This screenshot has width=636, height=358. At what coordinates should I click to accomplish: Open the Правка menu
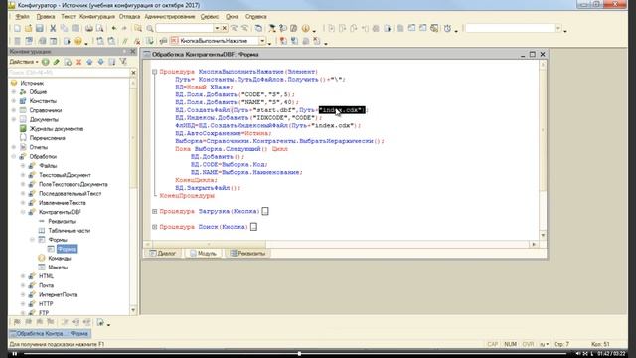pyautogui.click(x=46, y=17)
